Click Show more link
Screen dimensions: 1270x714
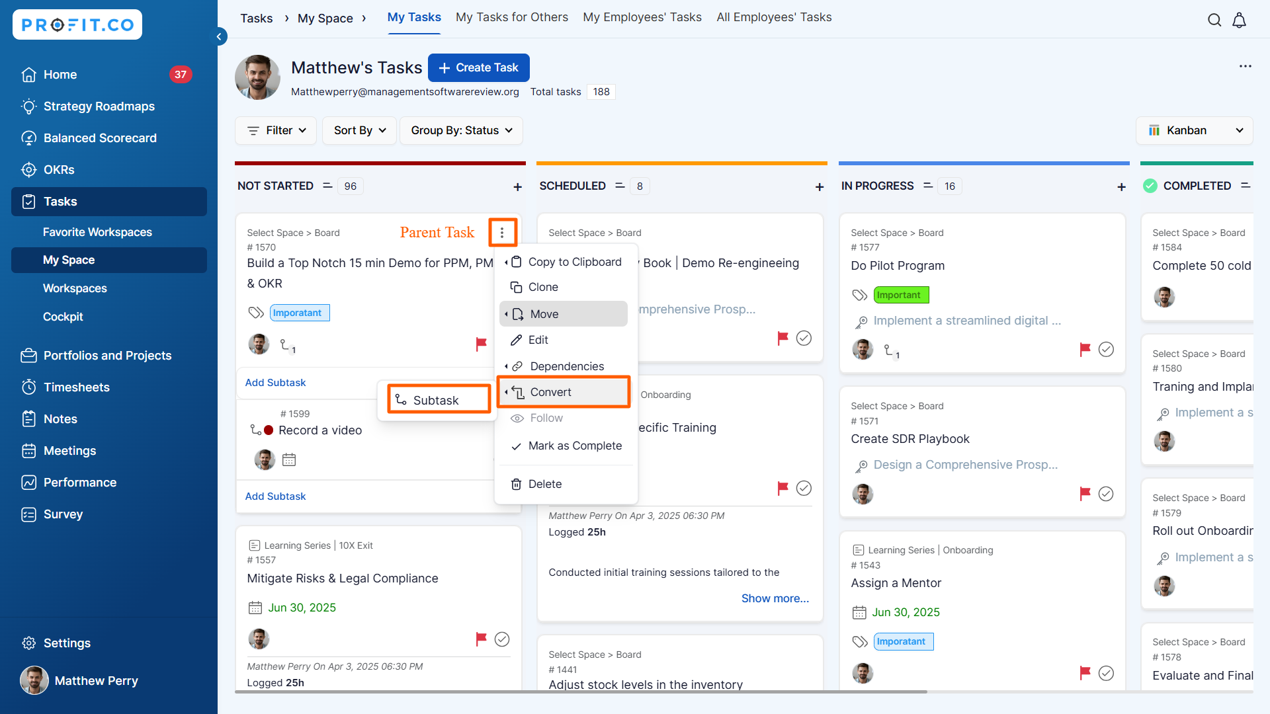(x=775, y=598)
